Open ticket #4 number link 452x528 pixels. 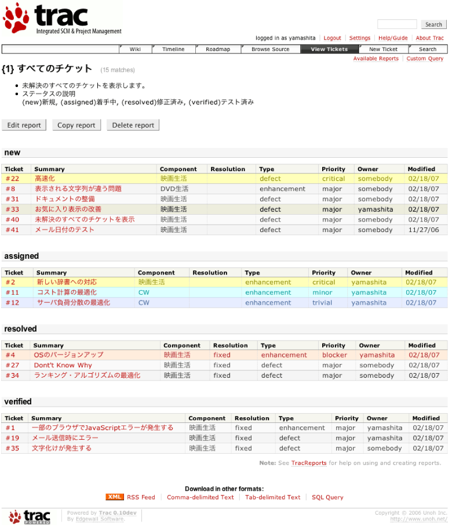10,355
